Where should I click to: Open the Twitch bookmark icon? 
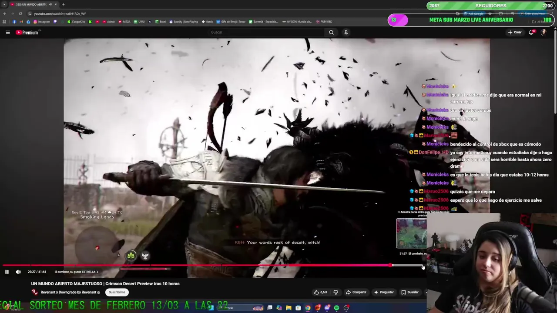(55, 22)
